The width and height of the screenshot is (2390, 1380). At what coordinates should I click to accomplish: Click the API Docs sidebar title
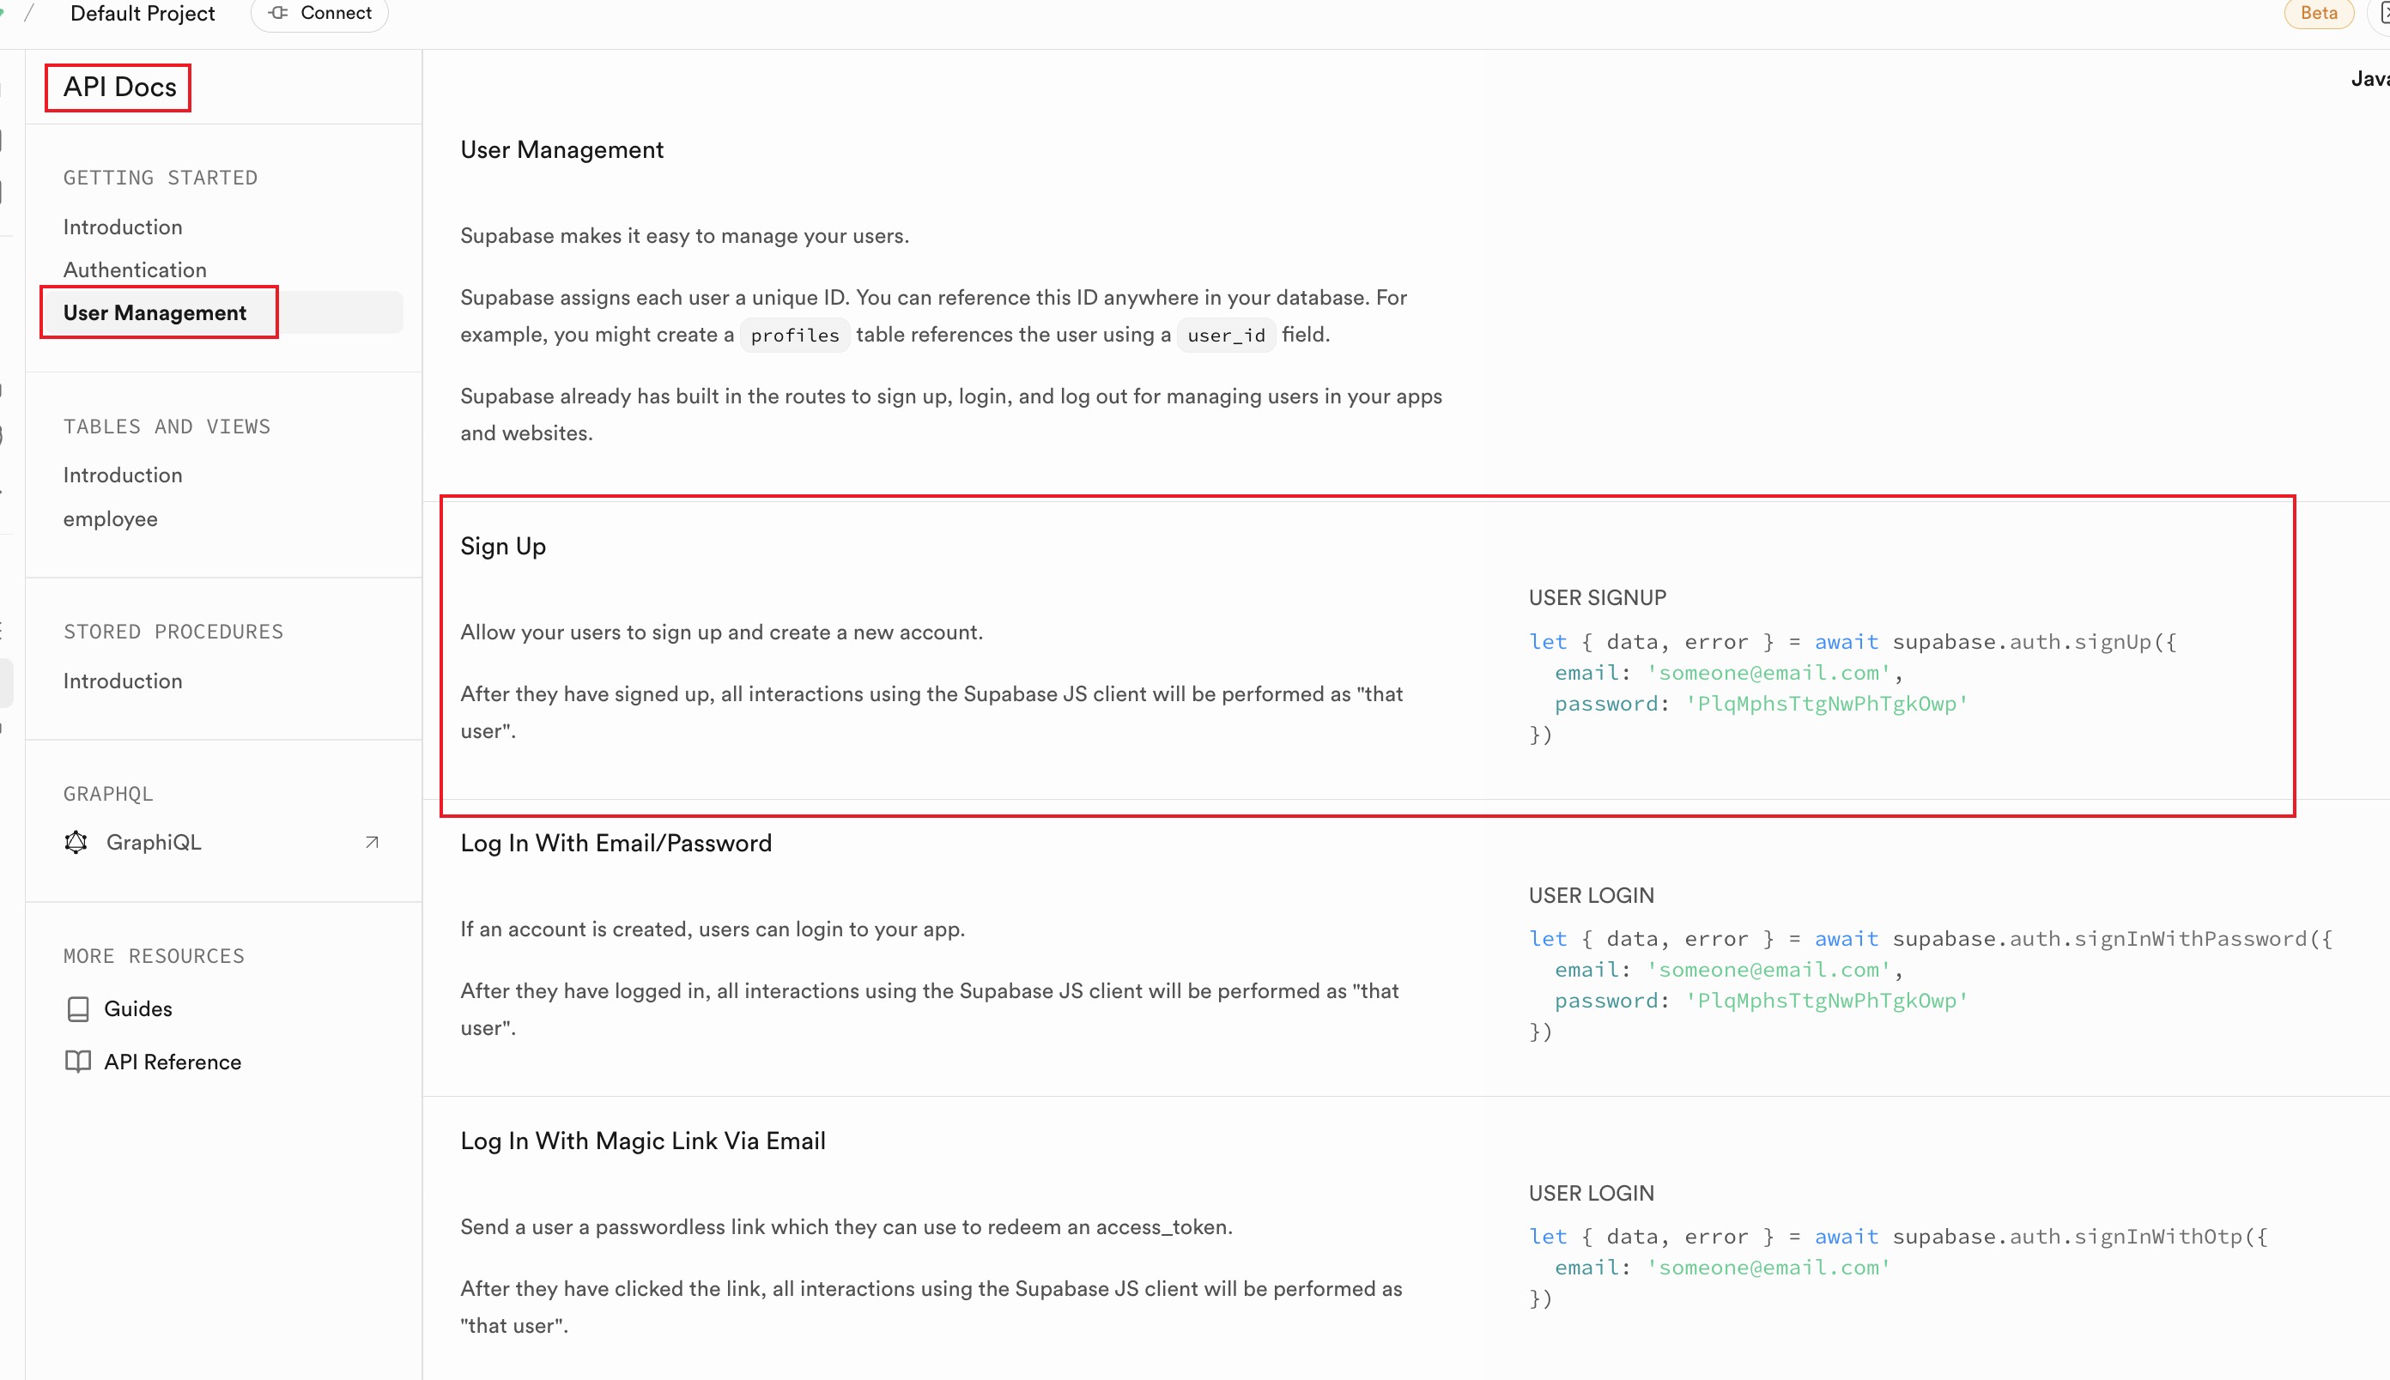[119, 88]
